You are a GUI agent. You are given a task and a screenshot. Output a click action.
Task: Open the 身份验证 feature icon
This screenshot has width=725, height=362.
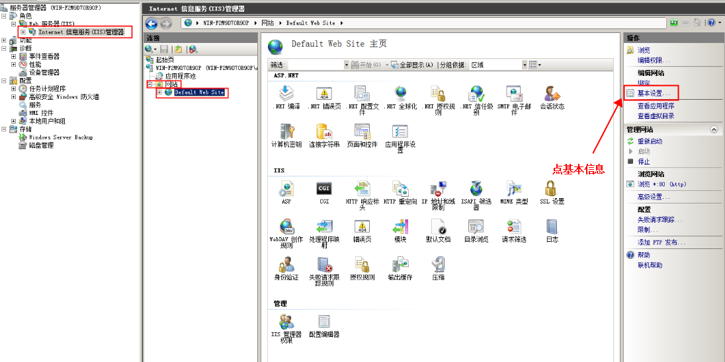tap(286, 266)
